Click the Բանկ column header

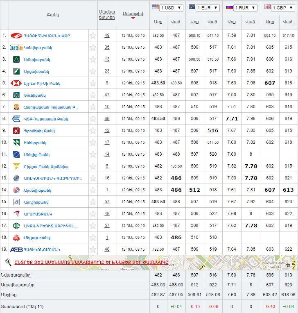pyautogui.click(x=53, y=15)
